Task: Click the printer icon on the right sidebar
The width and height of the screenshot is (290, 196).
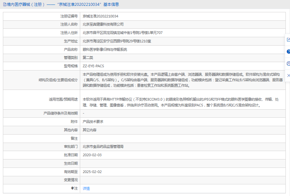Action: 288,63
